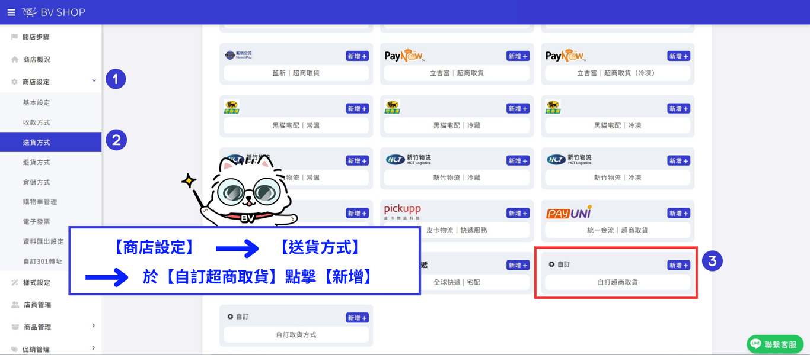
Task: Click the pickupp logo
Action: point(403,212)
